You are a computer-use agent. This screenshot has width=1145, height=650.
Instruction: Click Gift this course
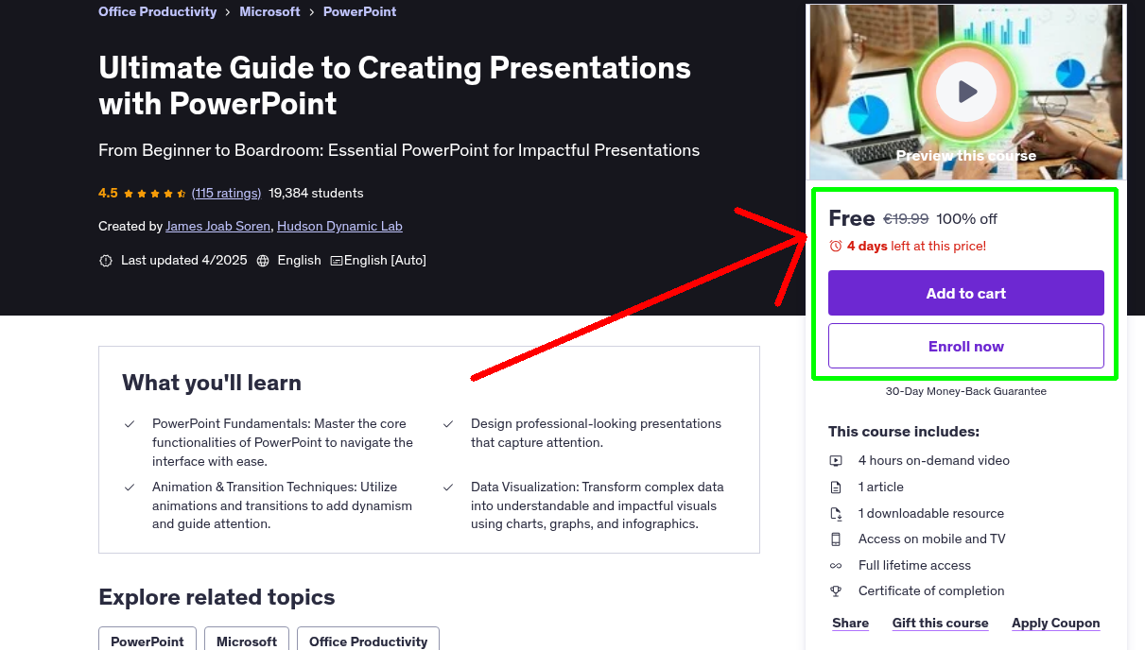pos(940,623)
